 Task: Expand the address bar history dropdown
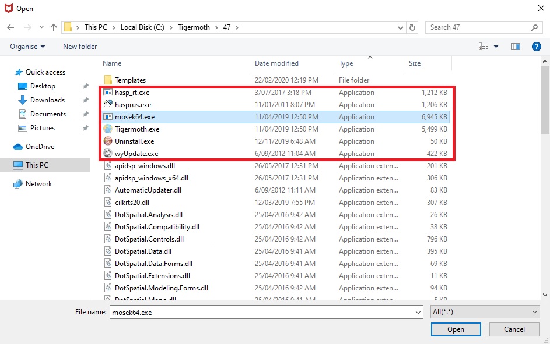tap(400, 27)
